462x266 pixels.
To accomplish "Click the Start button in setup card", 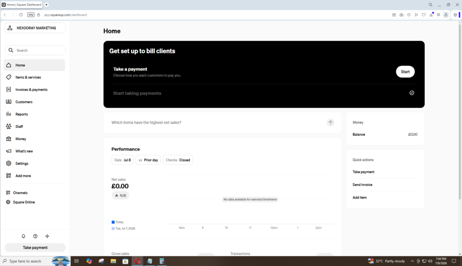I will [x=405, y=72].
